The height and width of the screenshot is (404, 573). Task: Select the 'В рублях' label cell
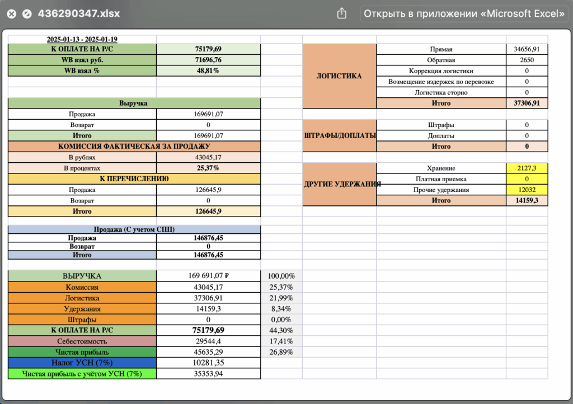tap(82, 157)
